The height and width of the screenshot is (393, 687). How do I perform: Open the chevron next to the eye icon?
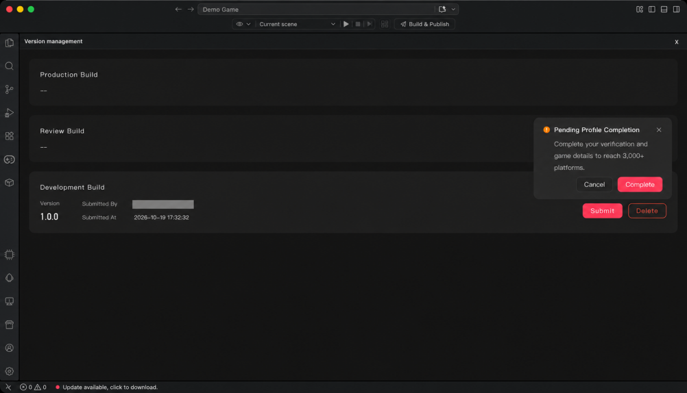248,24
